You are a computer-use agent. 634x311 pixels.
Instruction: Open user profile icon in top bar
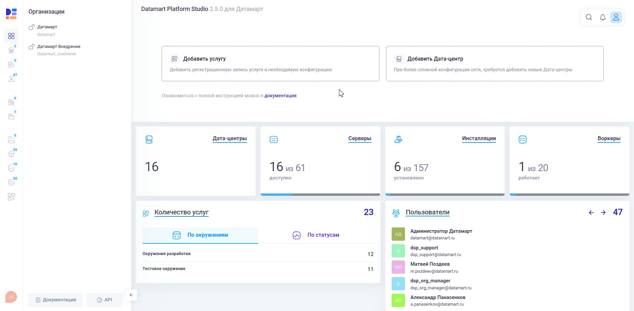pyautogui.click(x=616, y=17)
